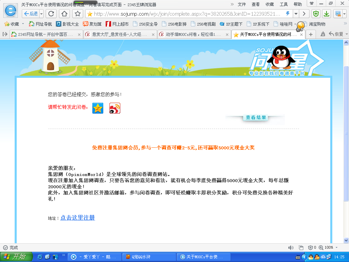Open the green shield security icon

(x=316, y=14)
